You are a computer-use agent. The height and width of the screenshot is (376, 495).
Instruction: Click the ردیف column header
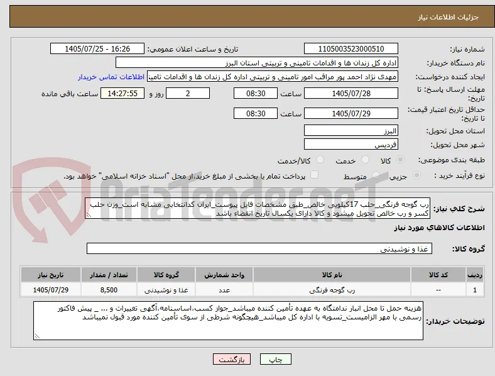click(474, 275)
